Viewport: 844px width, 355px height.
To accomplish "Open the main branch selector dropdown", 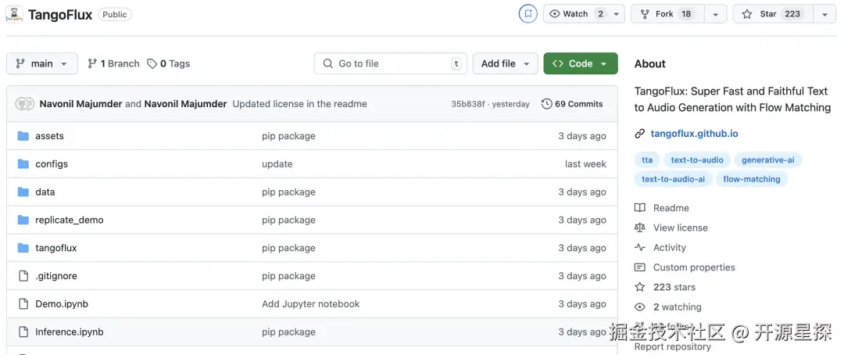I will coord(42,63).
